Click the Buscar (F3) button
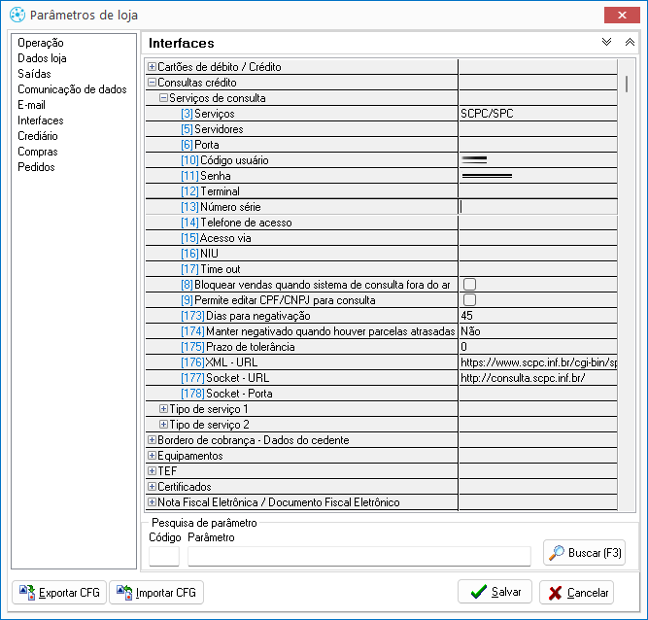 pyautogui.click(x=584, y=553)
